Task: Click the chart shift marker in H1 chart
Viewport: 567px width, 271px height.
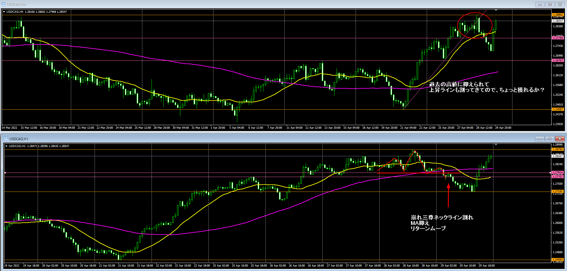Action: [496, 145]
